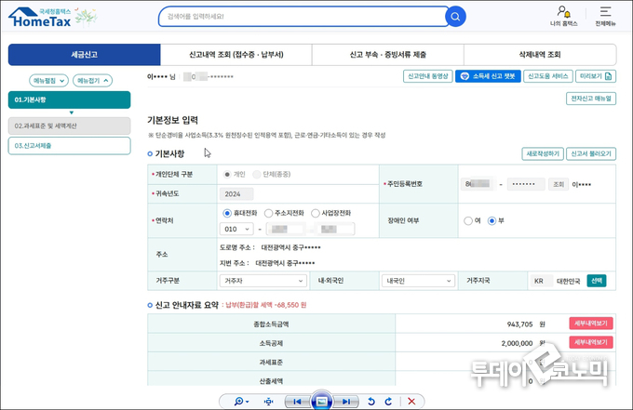The image size is (633, 410).
Task: Switch to 신고 부속·증빙서류 제출 tab
Action: 387,55
